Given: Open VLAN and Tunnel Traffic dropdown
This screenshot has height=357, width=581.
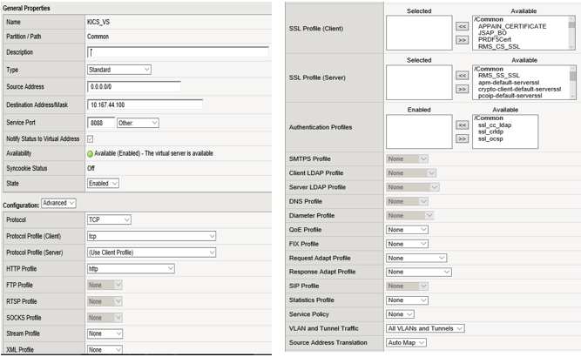Looking at the screenshot, I should tap(425, 328).
